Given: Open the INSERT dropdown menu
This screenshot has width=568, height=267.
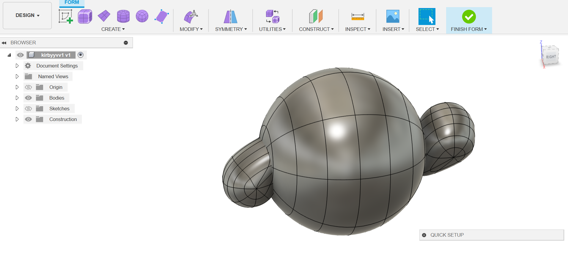Looking at the screenshot, I should tap(393, 29).
